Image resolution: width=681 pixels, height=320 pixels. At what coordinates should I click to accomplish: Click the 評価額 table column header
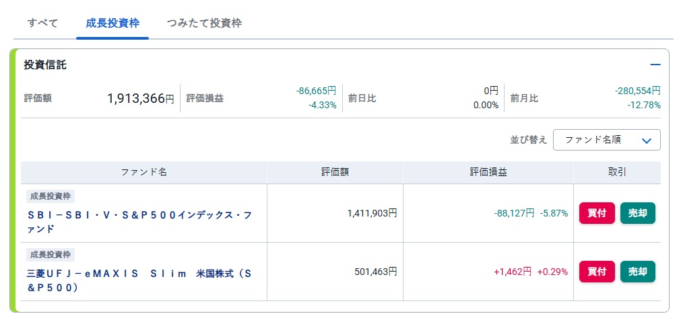(x=335, y=172)
